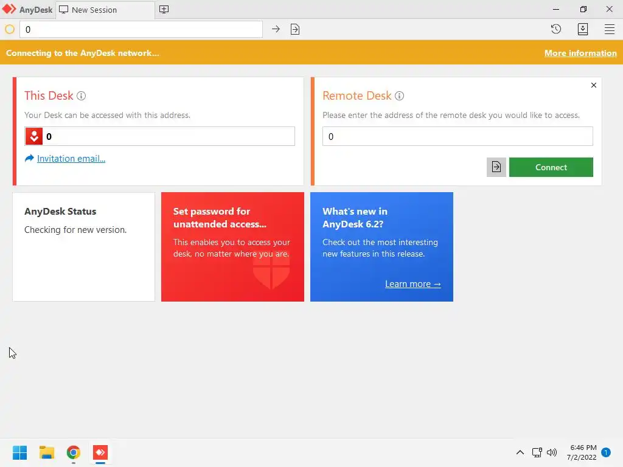Click the file browse button beside Connect
The height and width of the screenshot is (467, 623).
(x=496, y=167)
